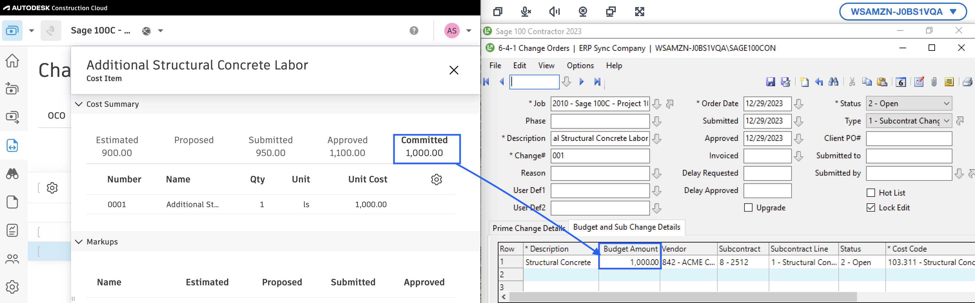Toggle the Hot List checkbox
The image size is (975, 303).
[x=871, y=193]
